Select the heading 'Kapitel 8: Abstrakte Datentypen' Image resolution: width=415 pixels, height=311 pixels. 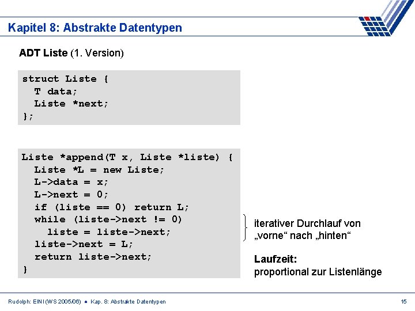pyautogui.click(x=95, y=28)
